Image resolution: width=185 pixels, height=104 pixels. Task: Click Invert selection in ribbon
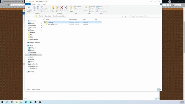(x=101, y=11)
